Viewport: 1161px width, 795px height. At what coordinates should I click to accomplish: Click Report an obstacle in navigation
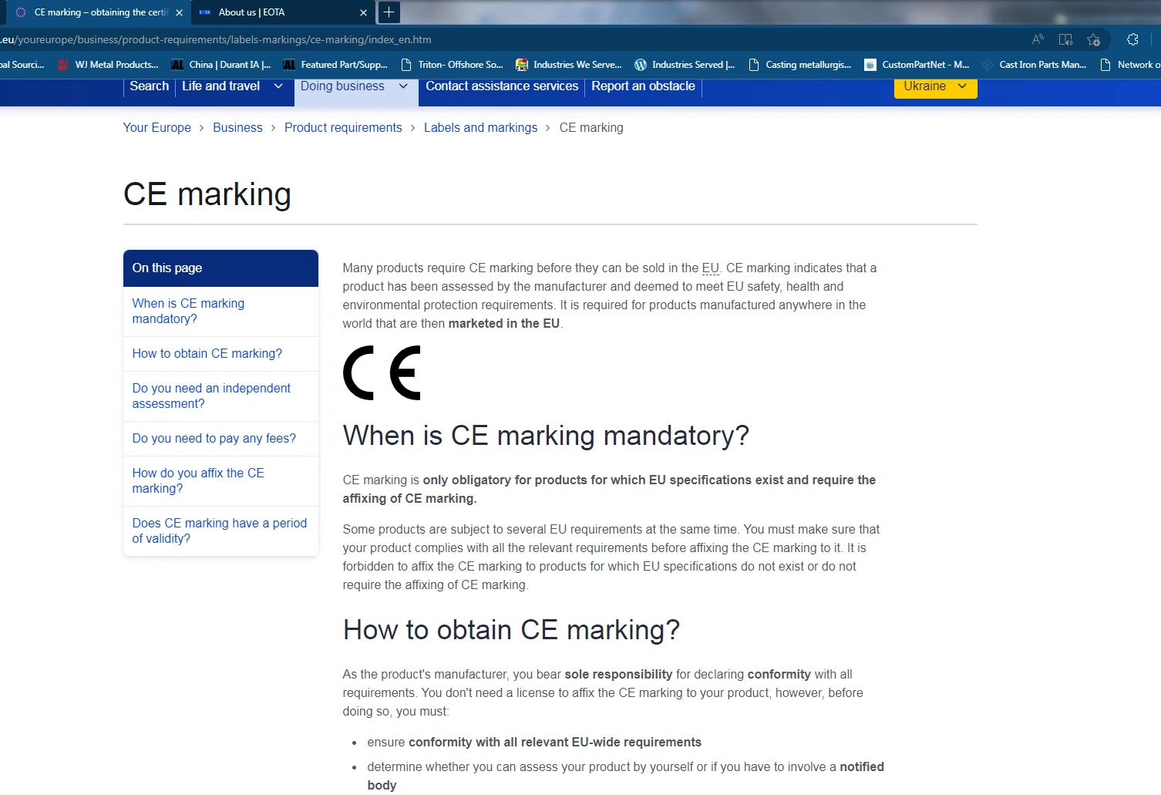point(643,86)
